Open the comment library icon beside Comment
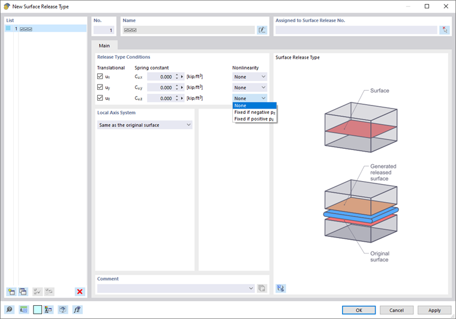This screenshot has height=319, width=456. pos(262,288)
